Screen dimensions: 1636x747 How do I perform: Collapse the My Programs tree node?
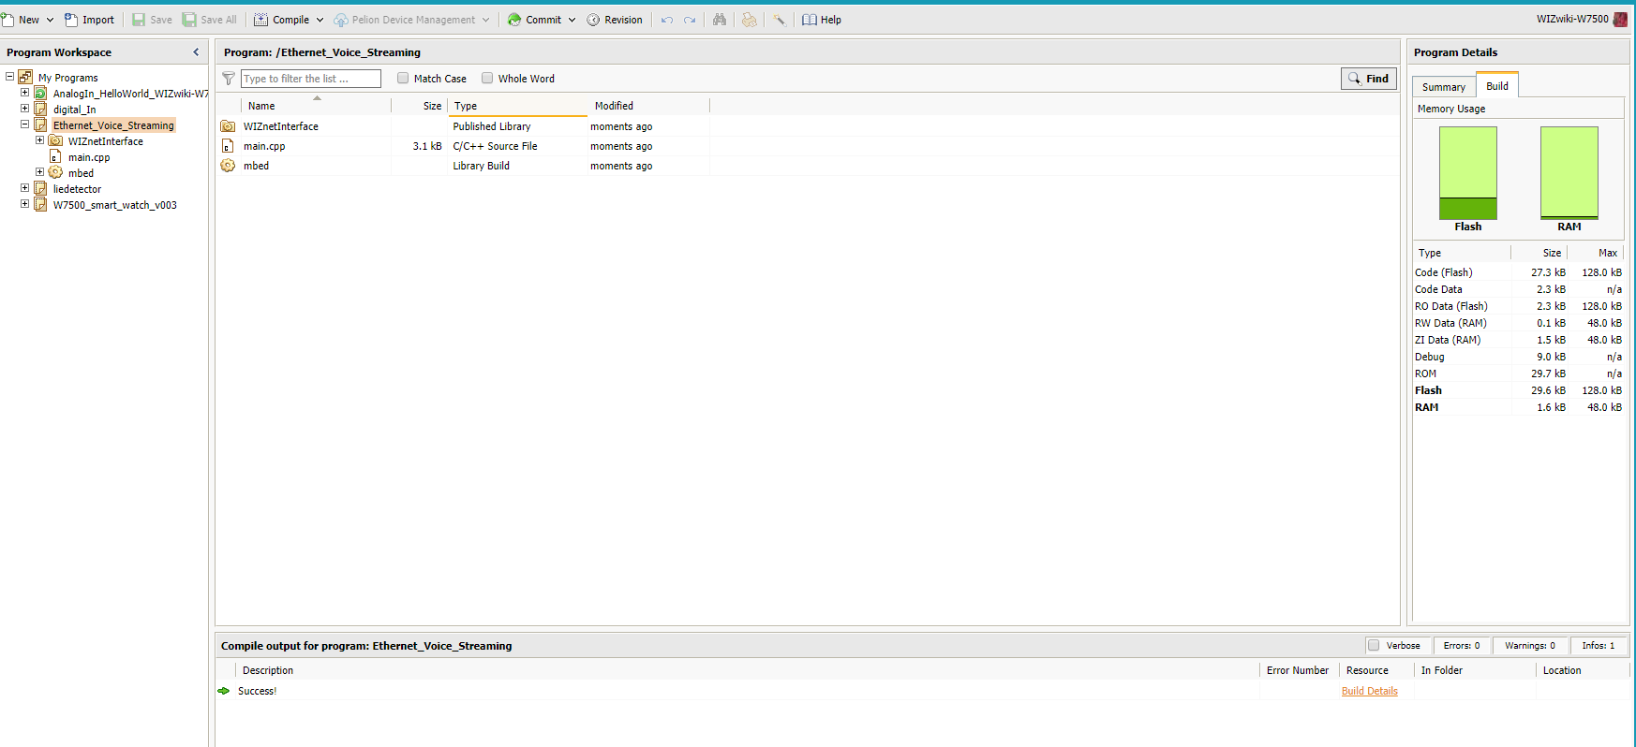click(10, 77)
